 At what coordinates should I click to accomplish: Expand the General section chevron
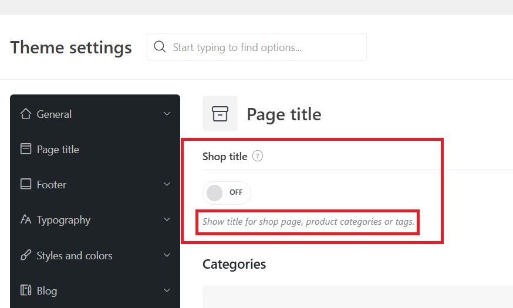point(167,114)
